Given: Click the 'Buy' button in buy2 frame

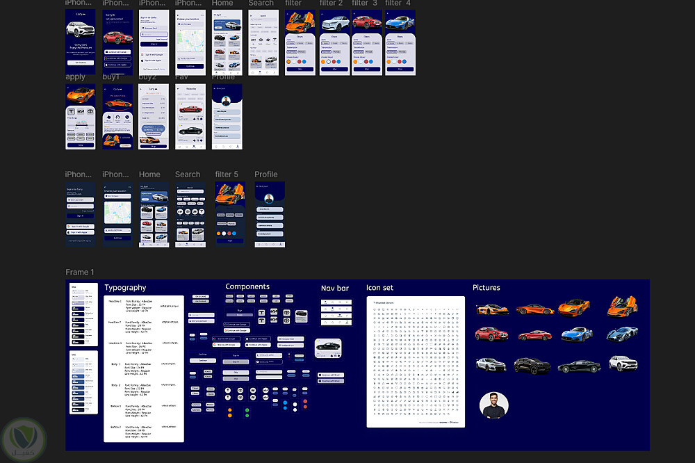Looking at the screenshot, I should (x=154, y=146).
